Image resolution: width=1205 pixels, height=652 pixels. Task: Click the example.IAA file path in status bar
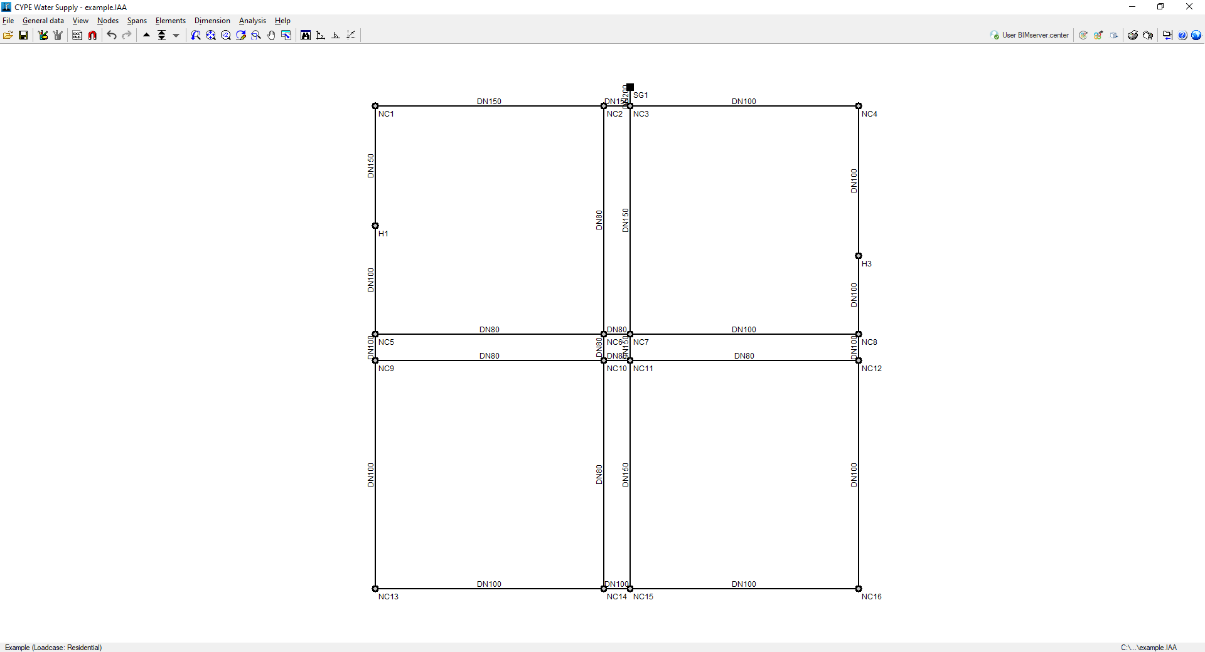pyautogui.click(x=1149, y=648)
